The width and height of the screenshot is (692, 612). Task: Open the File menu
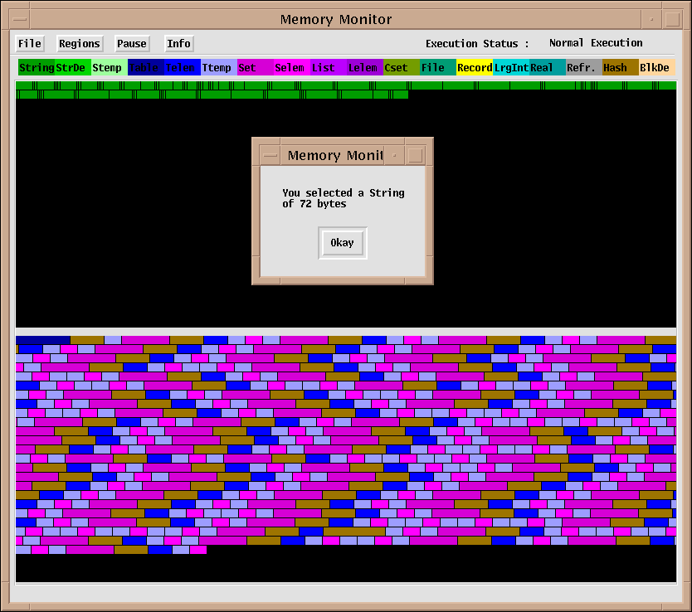(29, 44)
